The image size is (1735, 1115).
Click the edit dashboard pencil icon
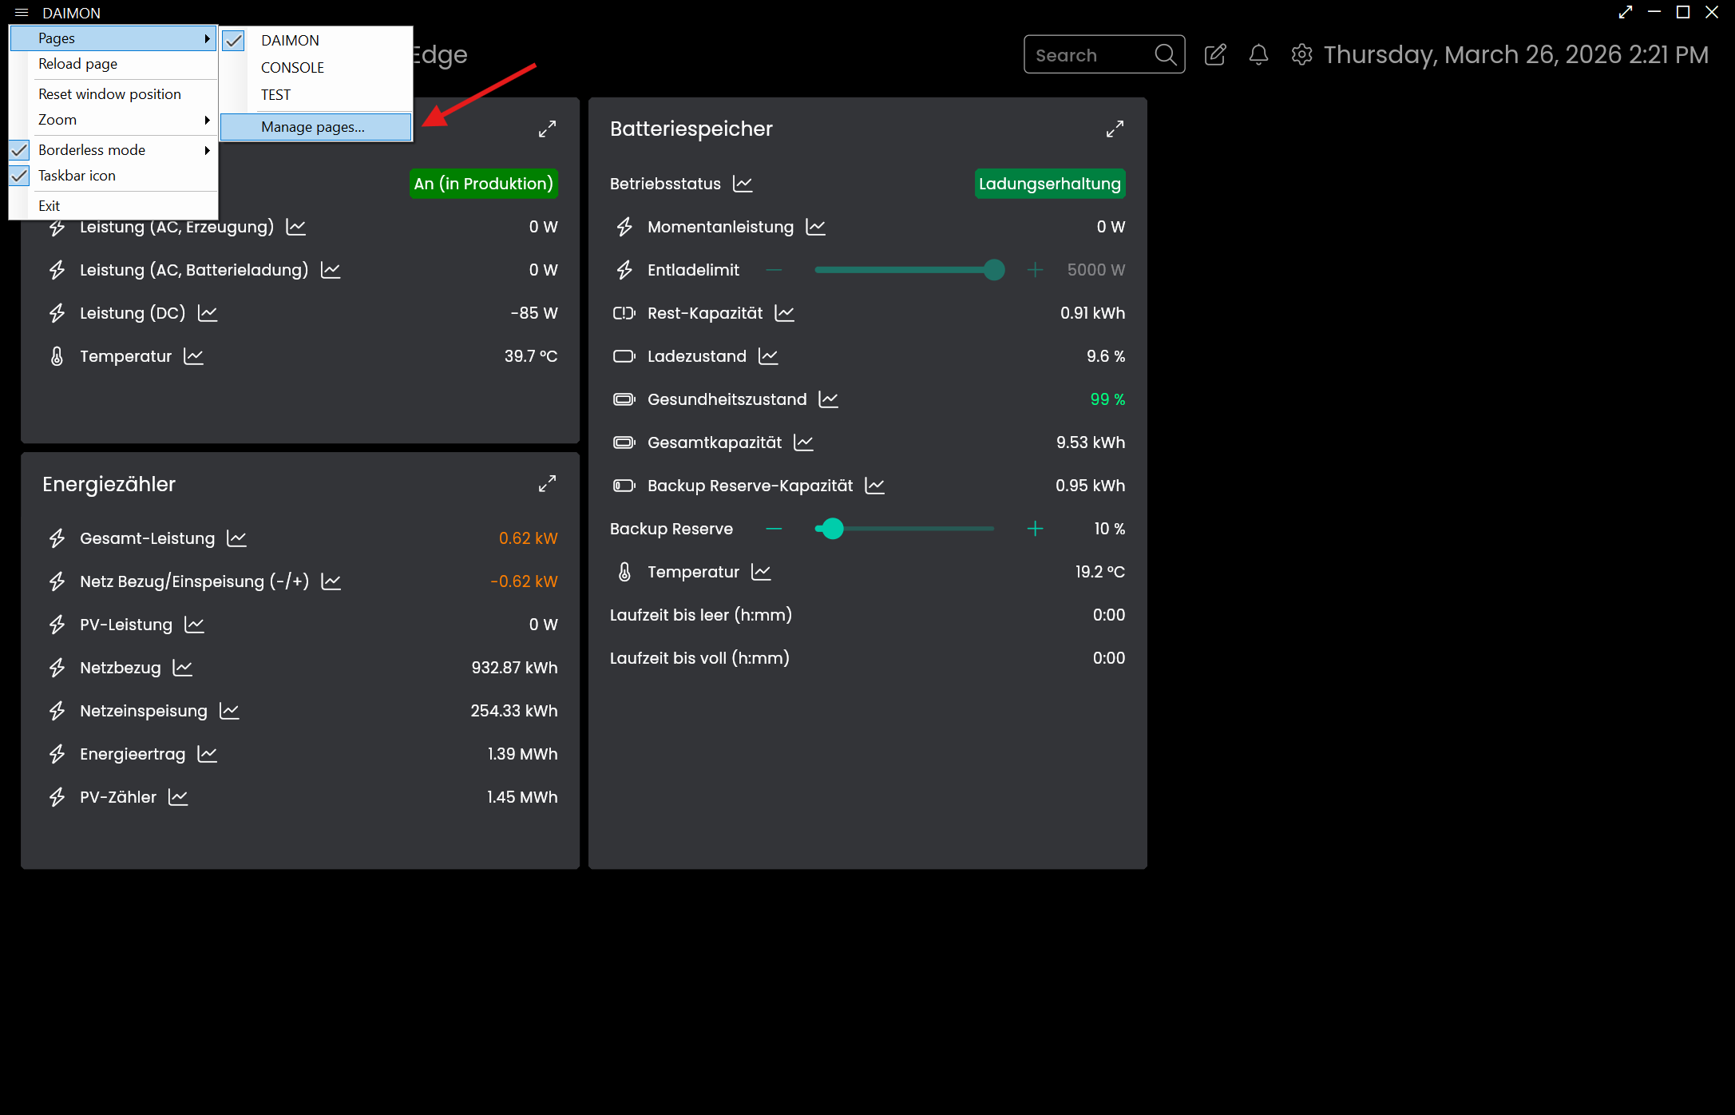1214,54
